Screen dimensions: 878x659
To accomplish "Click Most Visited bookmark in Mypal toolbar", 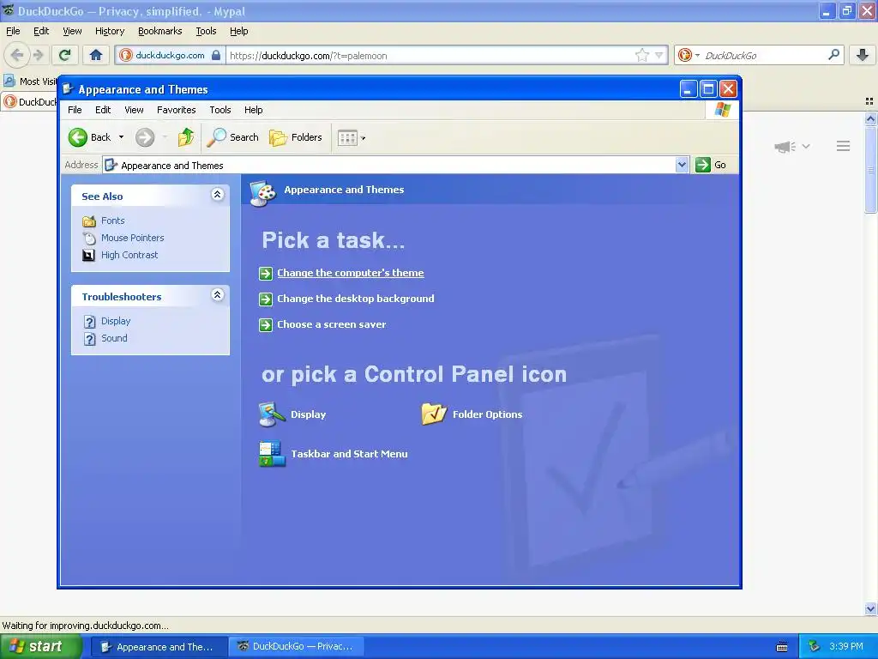I will pyautogui.click(x=30, y=82).
